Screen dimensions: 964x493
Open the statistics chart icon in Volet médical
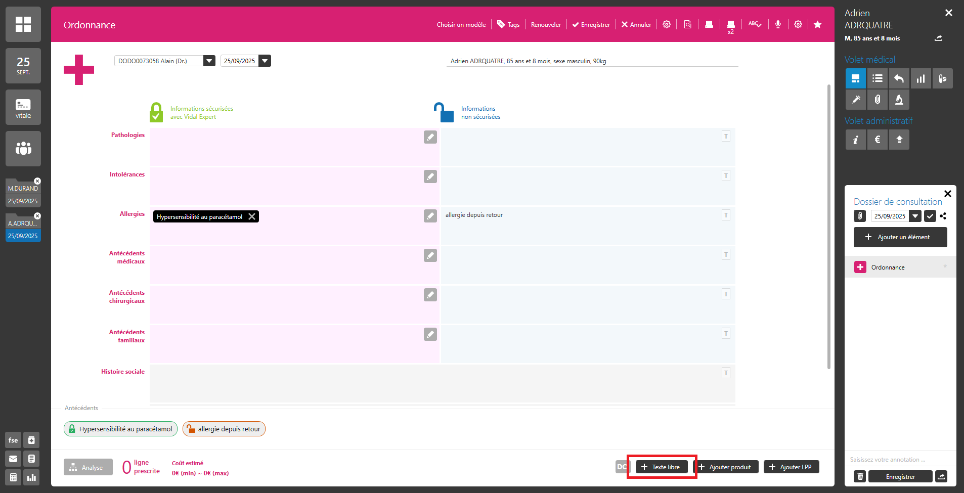[x=921, y=78]
